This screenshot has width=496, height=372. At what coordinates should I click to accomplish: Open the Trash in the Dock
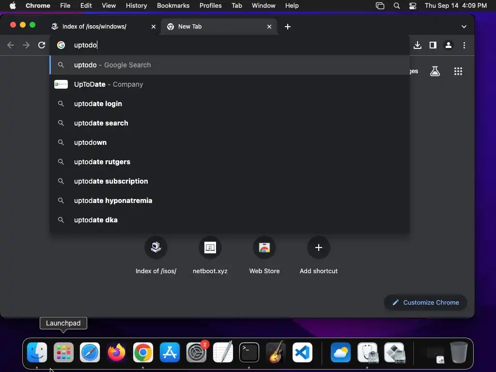point(459,353)
